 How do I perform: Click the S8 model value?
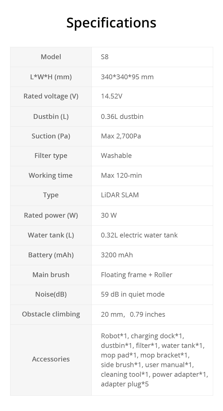(x=105, y=57)
